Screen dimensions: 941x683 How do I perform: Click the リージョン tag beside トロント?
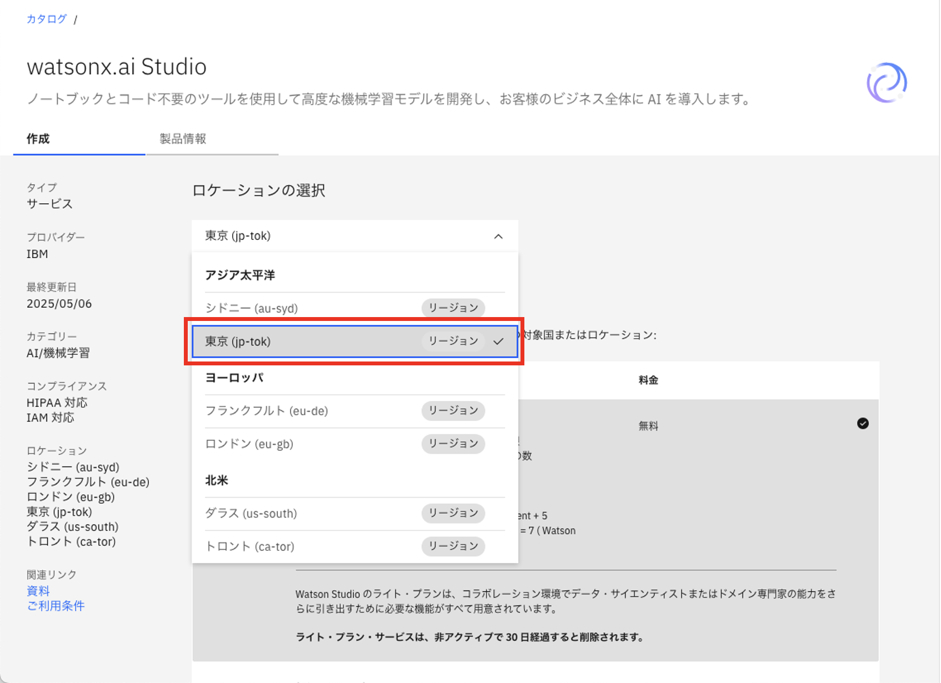453,546
